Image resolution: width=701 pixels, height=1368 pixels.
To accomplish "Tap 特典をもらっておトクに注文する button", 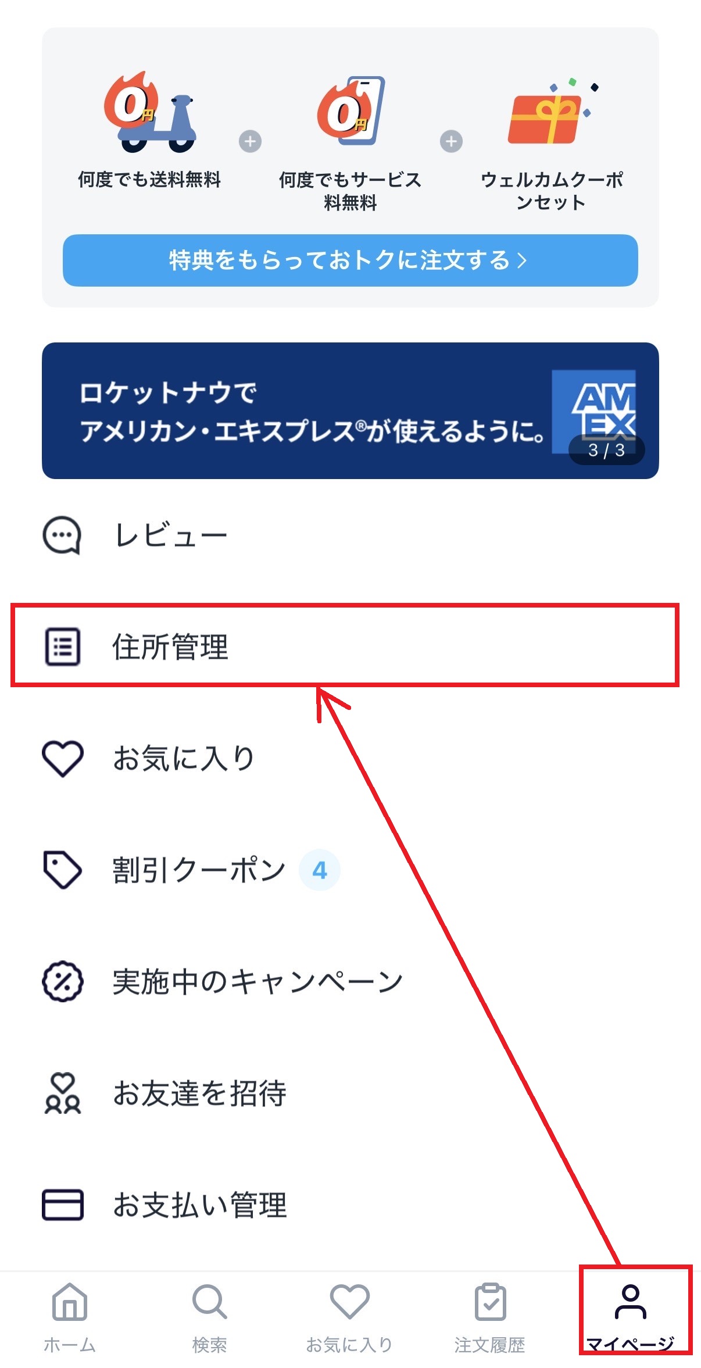I will (x=350, y=260).
